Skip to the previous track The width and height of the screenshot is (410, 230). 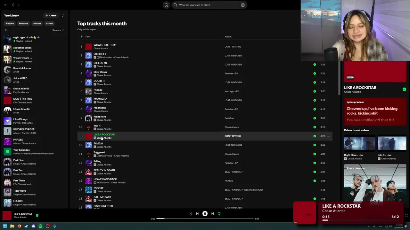[x=197, y=214]
